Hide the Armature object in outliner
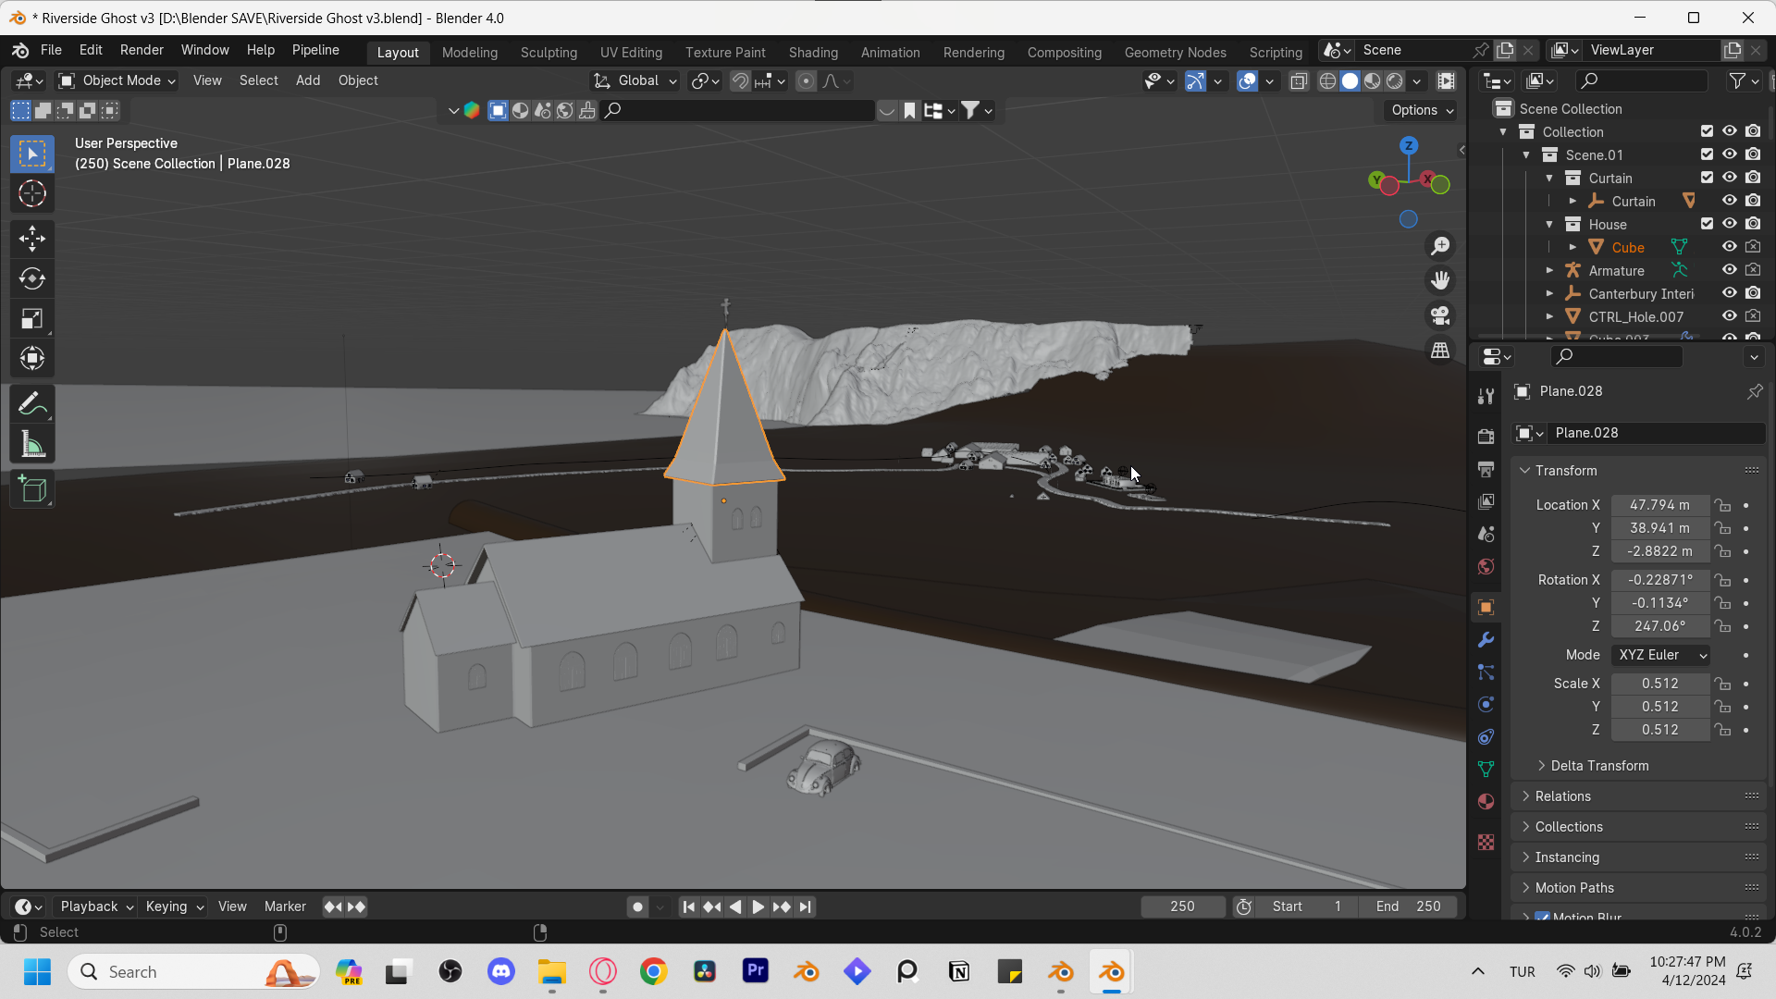 click(1729, 270)
